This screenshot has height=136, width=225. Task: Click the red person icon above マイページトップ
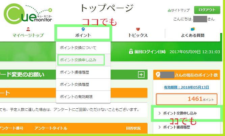[28, 29]
